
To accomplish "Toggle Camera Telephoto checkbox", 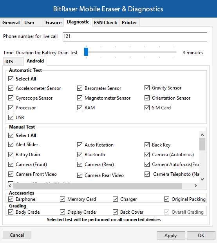I will click(x=147, y=174).
